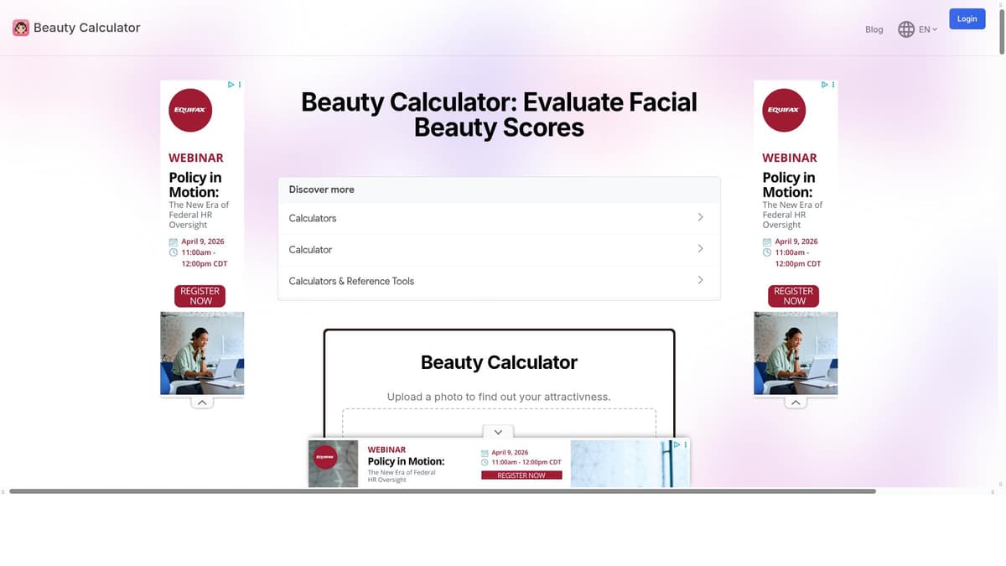Open the AdChoices icon on left ad
1006x566 pixels.
pyautogui.click(x=231, y=85)
